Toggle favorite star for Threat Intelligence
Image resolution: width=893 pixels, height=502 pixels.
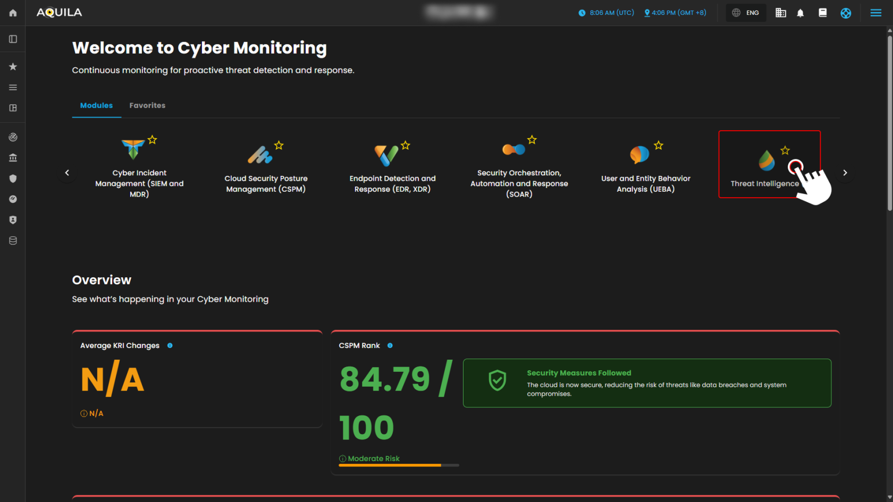[x=785, y=150]
